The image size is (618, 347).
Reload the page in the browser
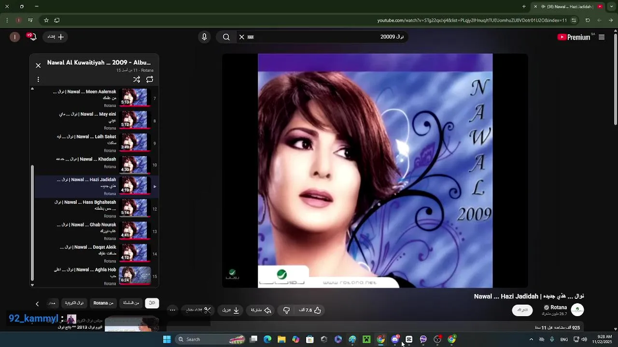click(588, 20)
